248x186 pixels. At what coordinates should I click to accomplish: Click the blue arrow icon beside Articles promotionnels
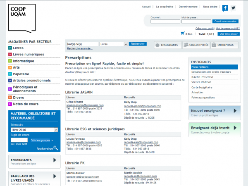10,81
